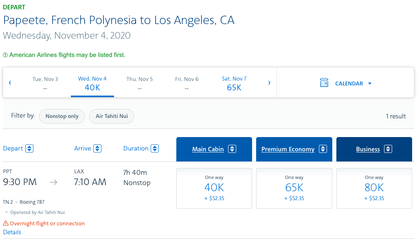
Task: Sort Premium Economy fares icon
Action: tap(323, 149)
